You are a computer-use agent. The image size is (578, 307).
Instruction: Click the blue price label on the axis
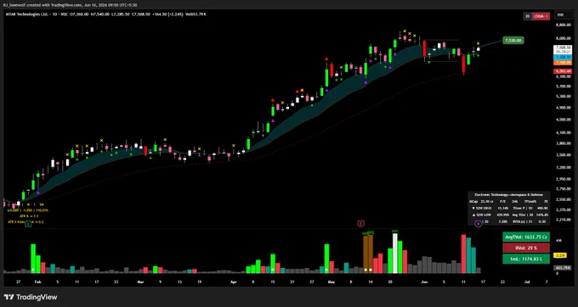563,58
